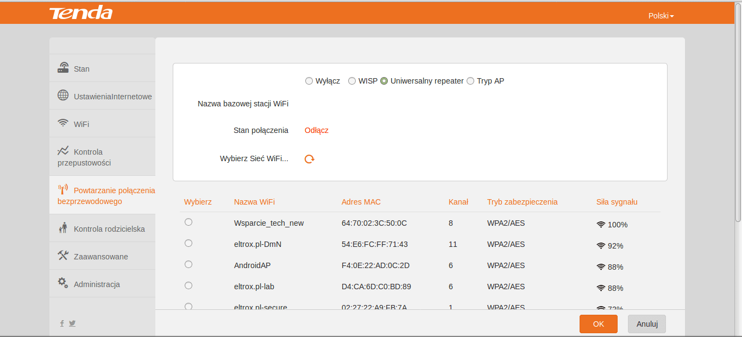Screen dimensions: 742x337
Task: Choose the AndroidAP network radio button
Action: pos(188,264)
